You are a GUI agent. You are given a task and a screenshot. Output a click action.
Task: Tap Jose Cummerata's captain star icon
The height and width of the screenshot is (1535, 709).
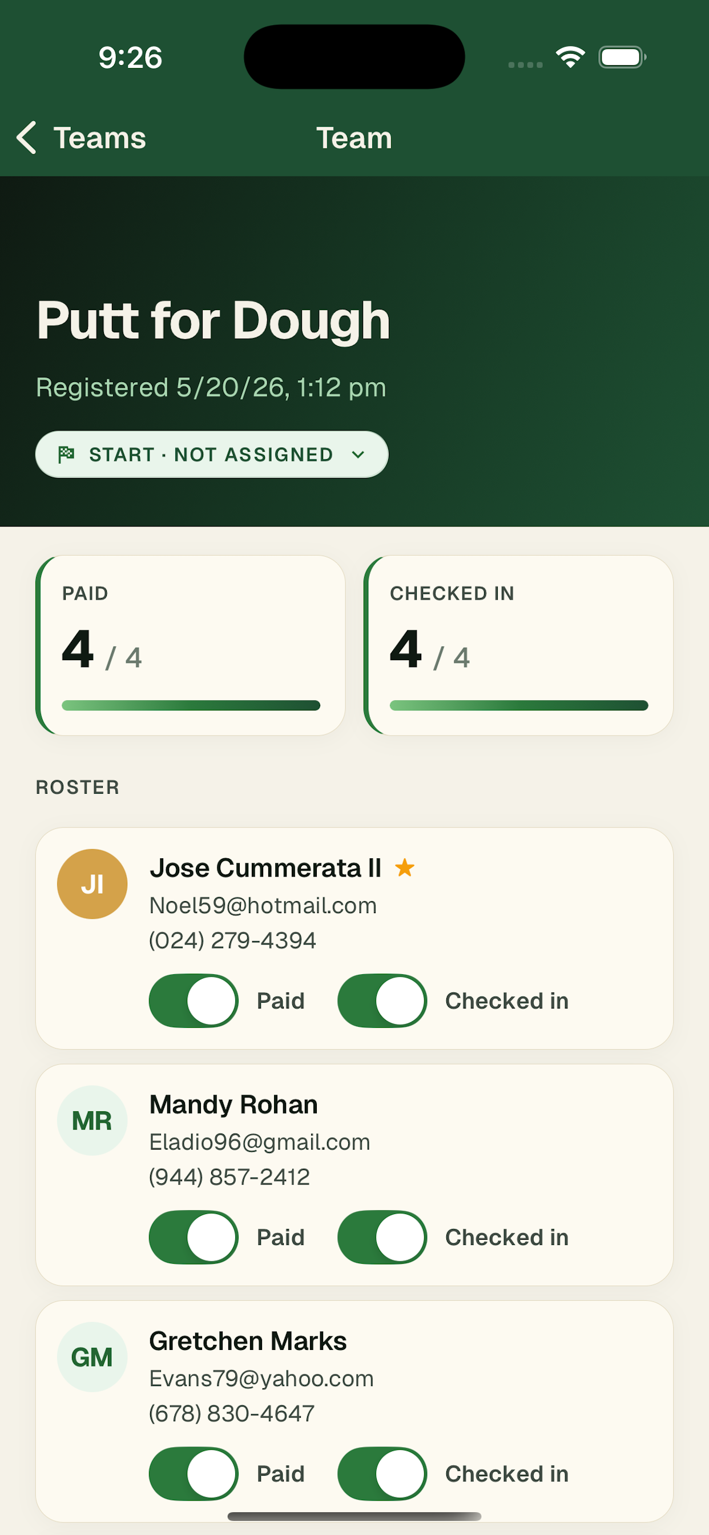(405, 867)
